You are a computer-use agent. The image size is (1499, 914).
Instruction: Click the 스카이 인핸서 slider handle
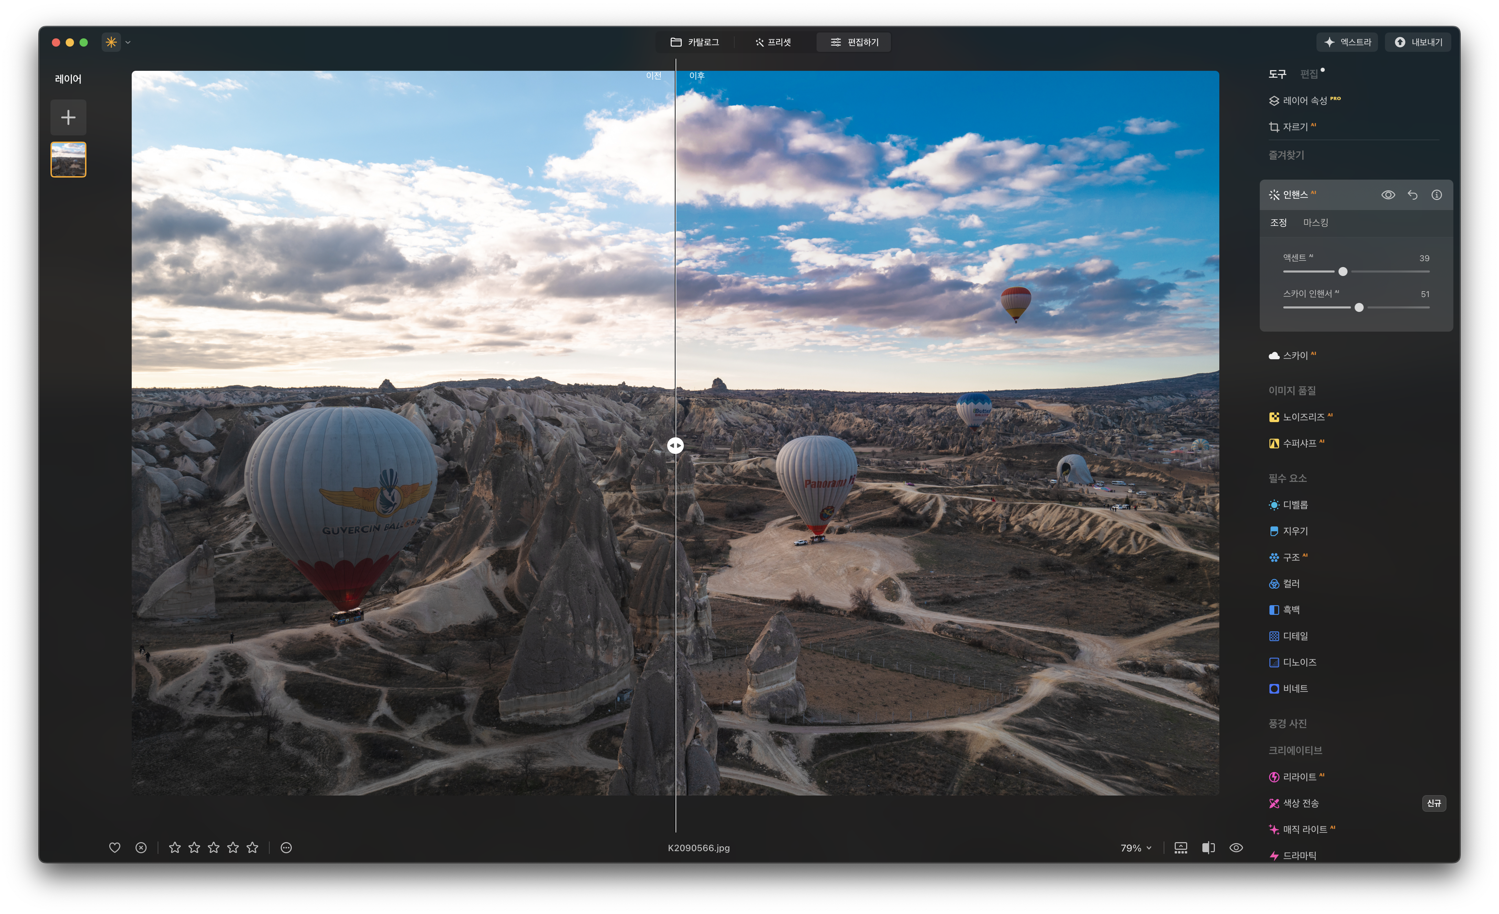pyautogui.click(x=1359, y=307)
